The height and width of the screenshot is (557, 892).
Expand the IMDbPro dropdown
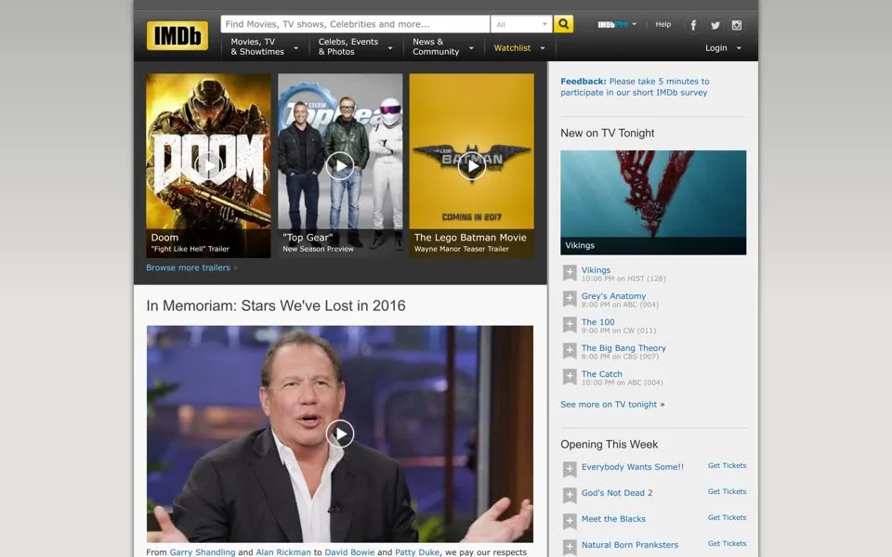(635, 24)
